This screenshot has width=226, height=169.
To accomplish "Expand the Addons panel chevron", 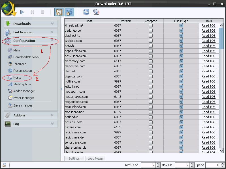I will pyautogui.click(x=52, y=115).
